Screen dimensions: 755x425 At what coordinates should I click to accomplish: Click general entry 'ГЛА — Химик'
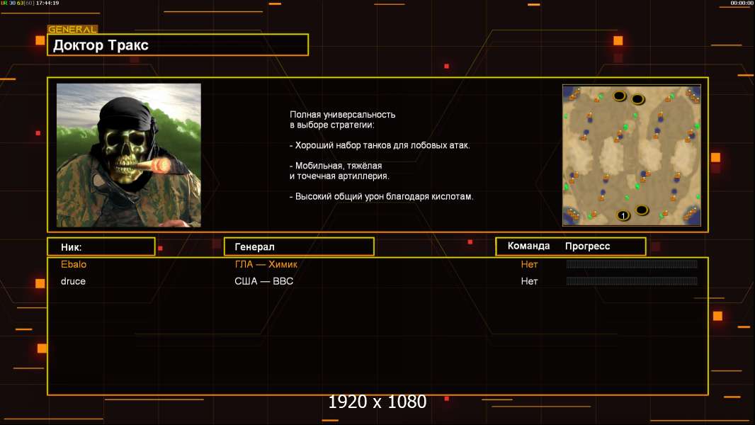click(x=266, y=264)
